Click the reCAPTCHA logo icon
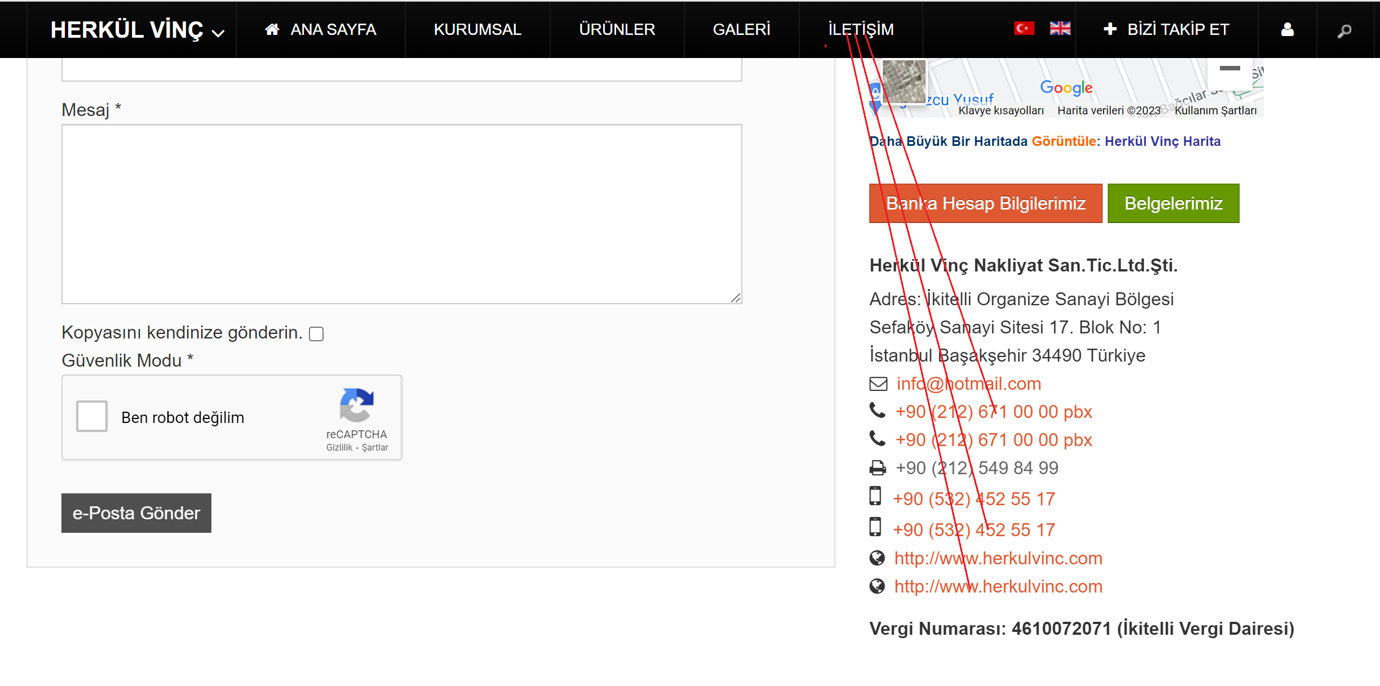The width and height of the screenshot is (1380, 686). point(356,404)
